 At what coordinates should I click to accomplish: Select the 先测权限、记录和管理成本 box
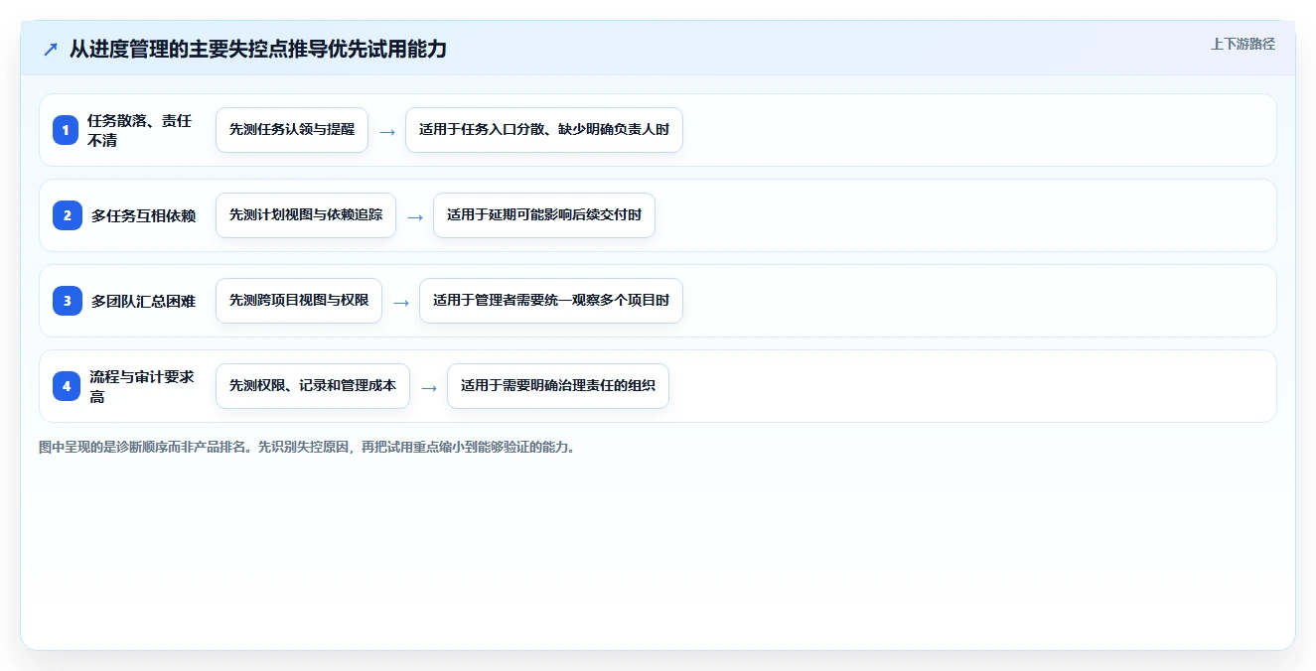coord(313,386)
